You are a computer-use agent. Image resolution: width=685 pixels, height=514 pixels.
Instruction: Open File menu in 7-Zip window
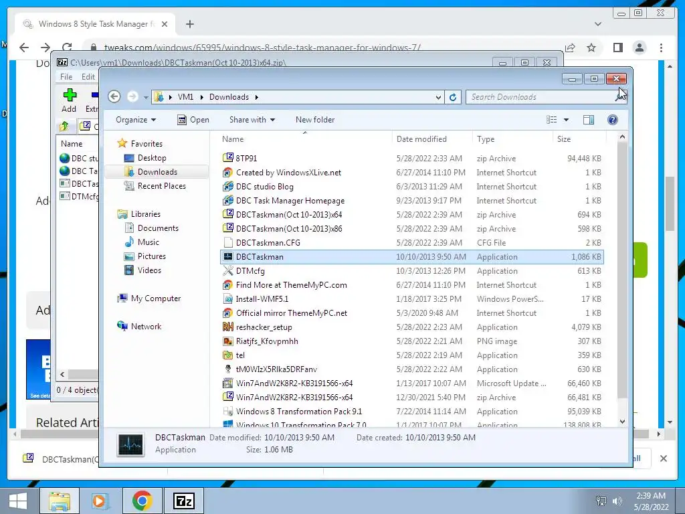coord(66,76)
